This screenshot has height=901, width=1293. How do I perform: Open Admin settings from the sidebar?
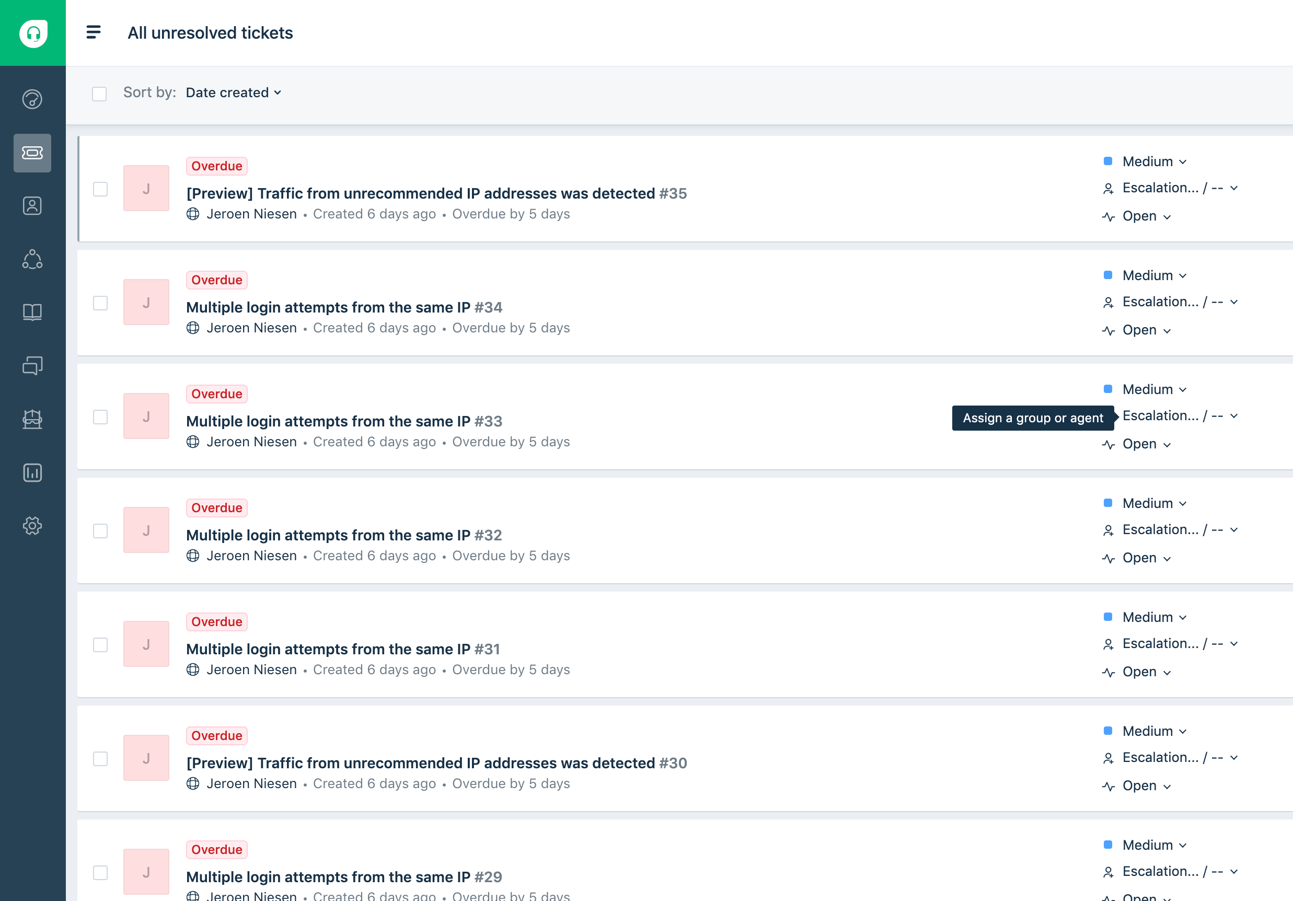pos(32,525)
